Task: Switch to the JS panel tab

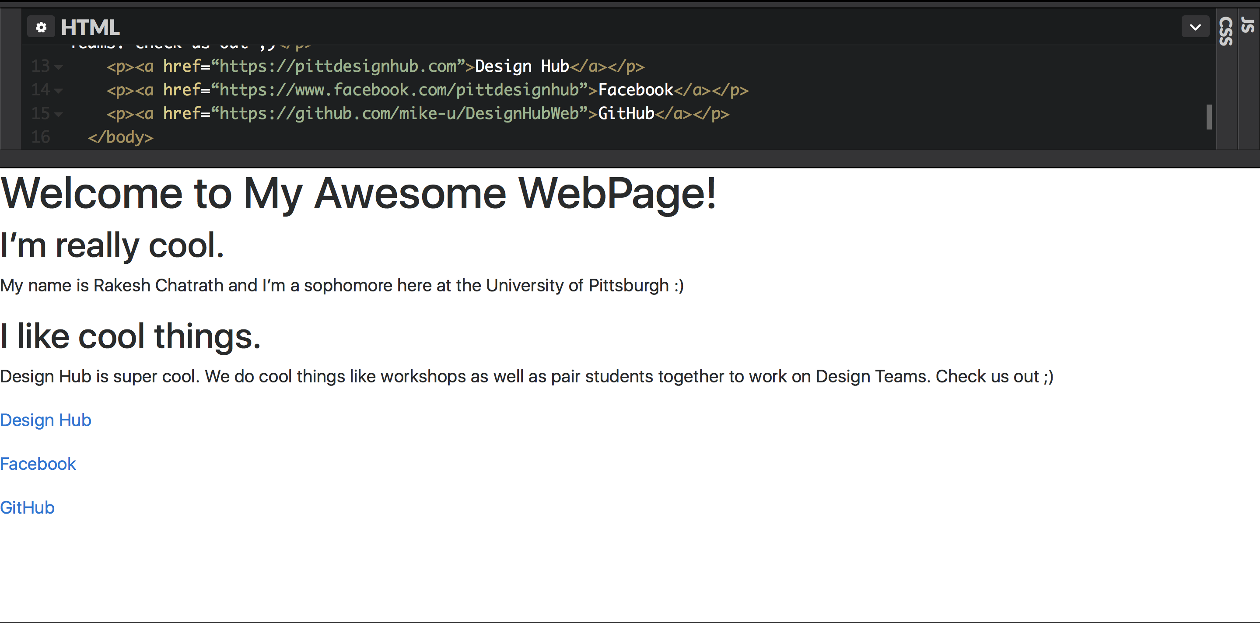Action: tap(1248, 25)
